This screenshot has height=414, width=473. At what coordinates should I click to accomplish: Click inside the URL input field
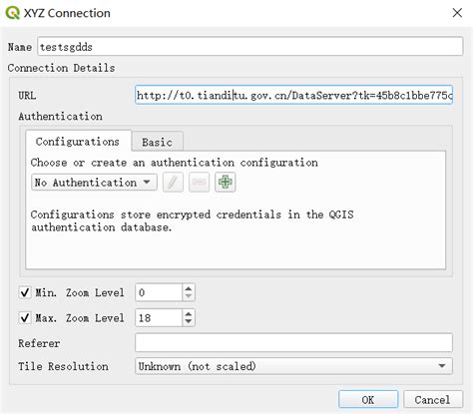pos(293,95)
